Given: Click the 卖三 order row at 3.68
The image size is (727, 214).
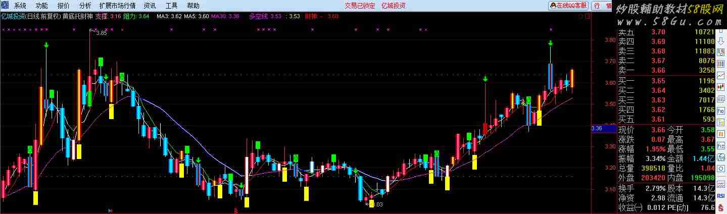Looking at the screenshot, I should [x=666, y=51].
